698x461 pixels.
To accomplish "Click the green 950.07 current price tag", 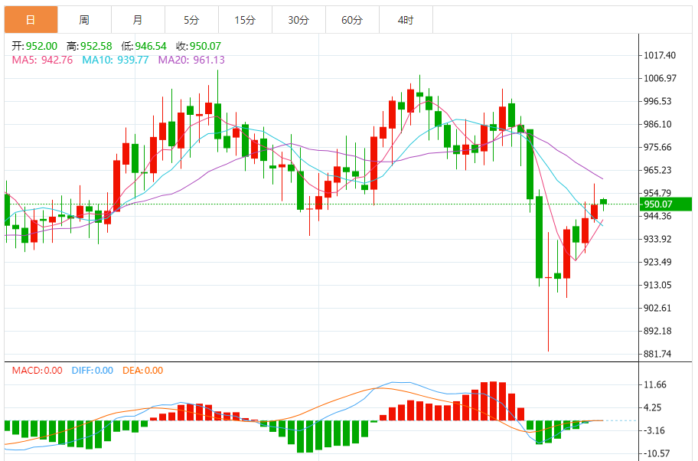I will pos(666,204).
